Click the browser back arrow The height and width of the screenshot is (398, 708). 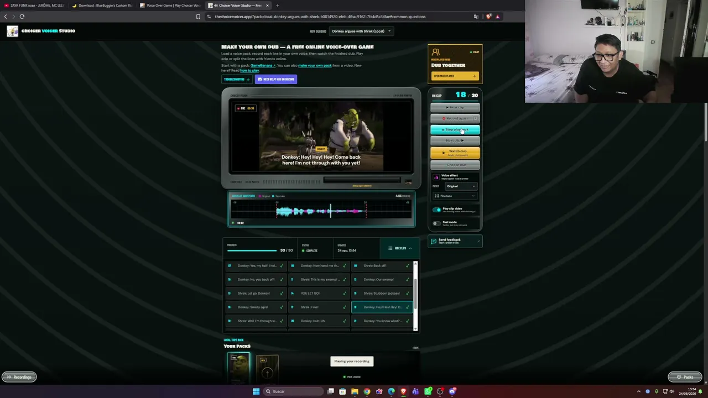click(x=6, y=17)
